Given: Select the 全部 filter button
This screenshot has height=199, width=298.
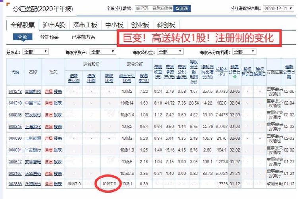Looking at the screenshot, I should tap(22, 37).
